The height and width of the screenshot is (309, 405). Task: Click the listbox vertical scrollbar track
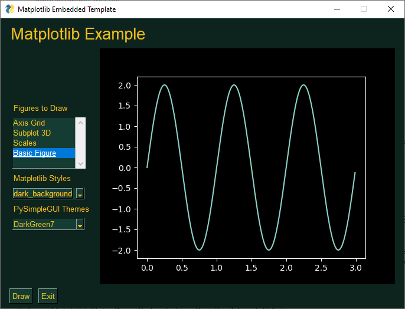tap(80, 143)
